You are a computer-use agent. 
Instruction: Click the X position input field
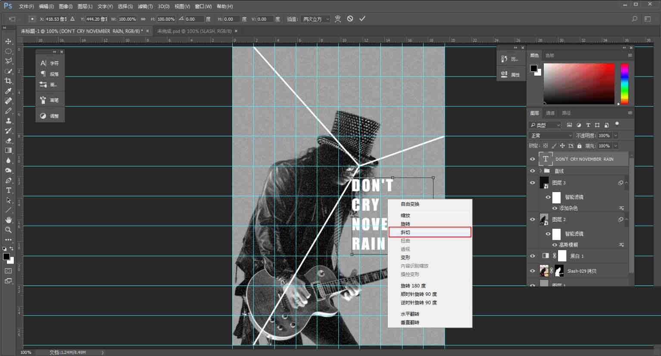tap(56, 19)
